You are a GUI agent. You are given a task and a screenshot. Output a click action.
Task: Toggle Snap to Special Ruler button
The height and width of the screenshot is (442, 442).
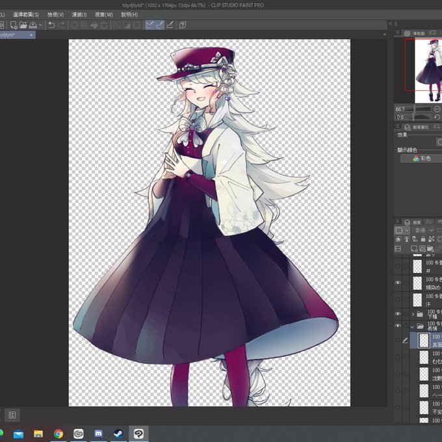tap(159, 25)
